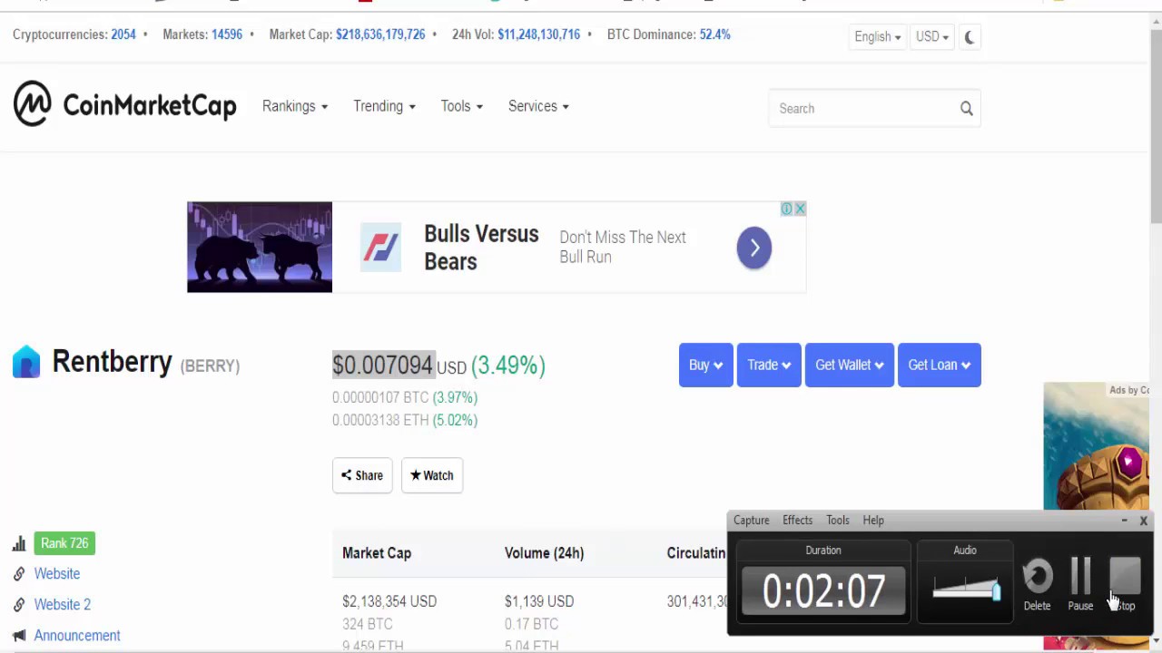Open the Trade dropdown
The width and height of the screenshot is (1162, 653).
point(769,365)
